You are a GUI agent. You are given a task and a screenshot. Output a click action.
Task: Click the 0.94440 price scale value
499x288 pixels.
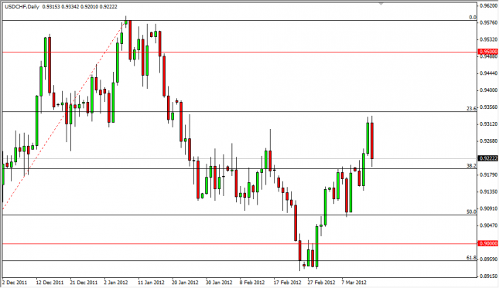[x=488, y=73]
